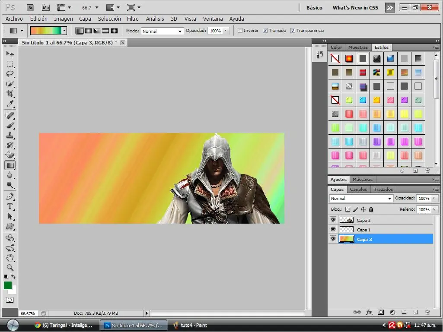Open the Archivo menu
The height and width of the screenshot is (332, 443).
14,19
